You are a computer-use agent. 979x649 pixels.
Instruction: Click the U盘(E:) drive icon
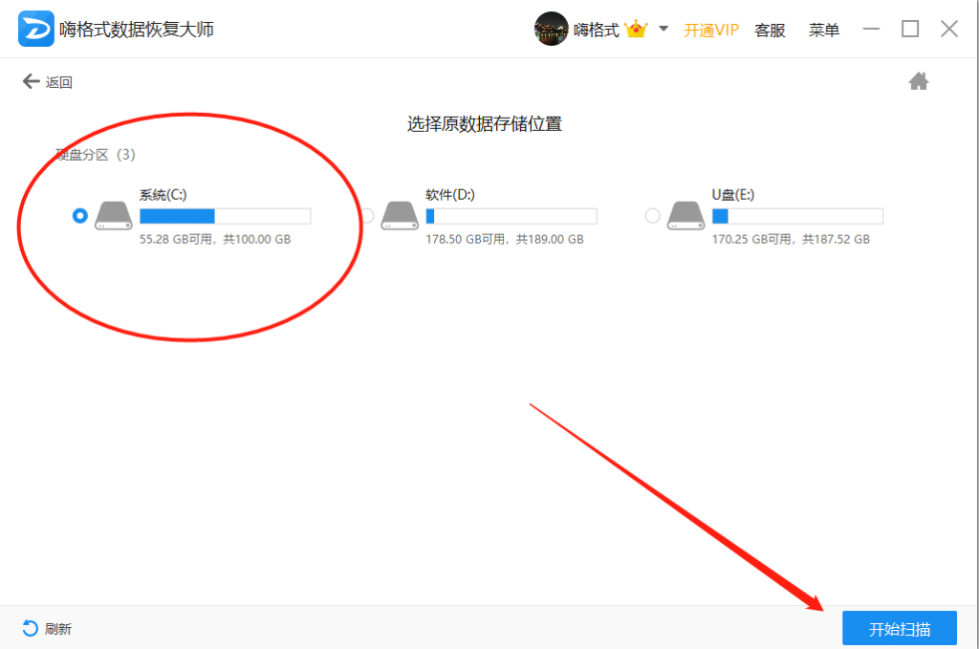[685, 216]
